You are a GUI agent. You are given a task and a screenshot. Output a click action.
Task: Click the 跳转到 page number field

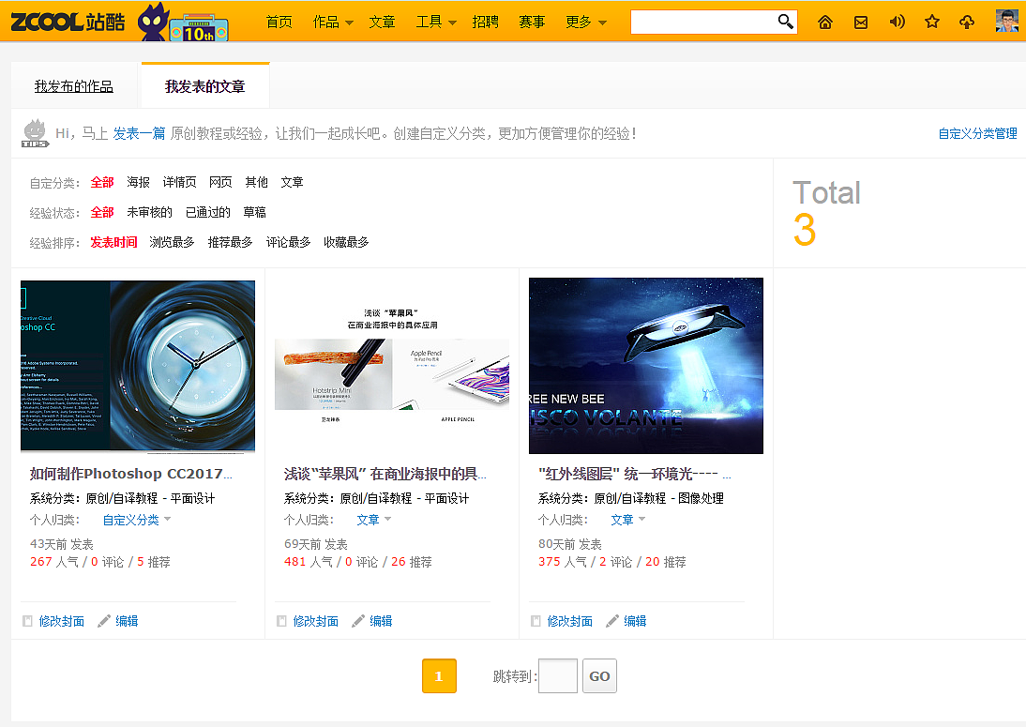tap(557, 676)
